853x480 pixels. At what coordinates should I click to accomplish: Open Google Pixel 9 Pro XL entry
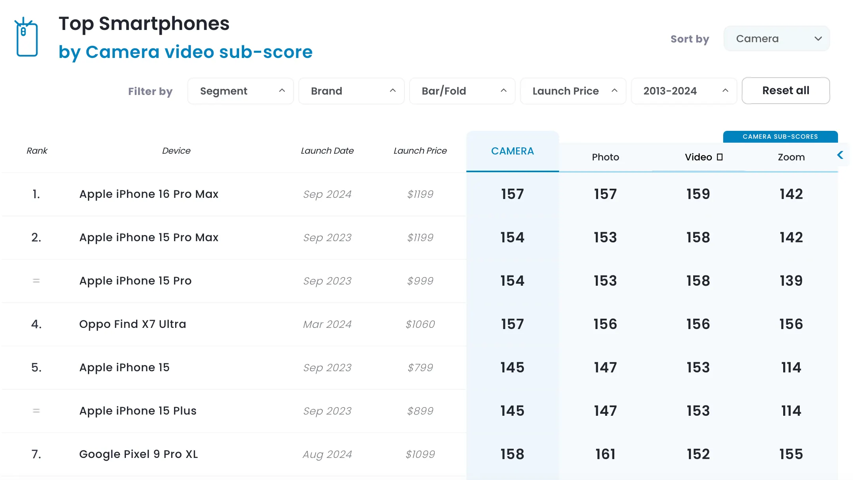tap(138, 454)
